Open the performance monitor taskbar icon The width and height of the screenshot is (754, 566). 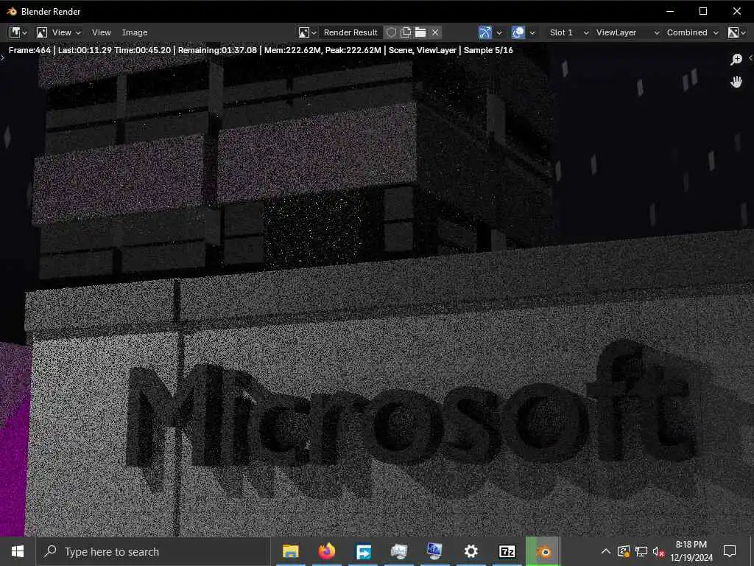coord(399,551)
